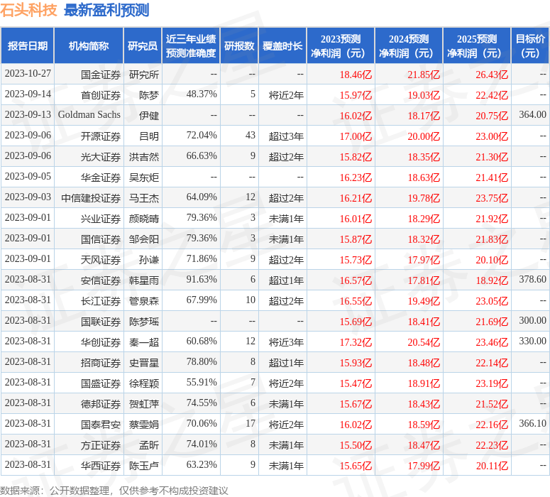Select researcher 管泉森

(144, 301)
